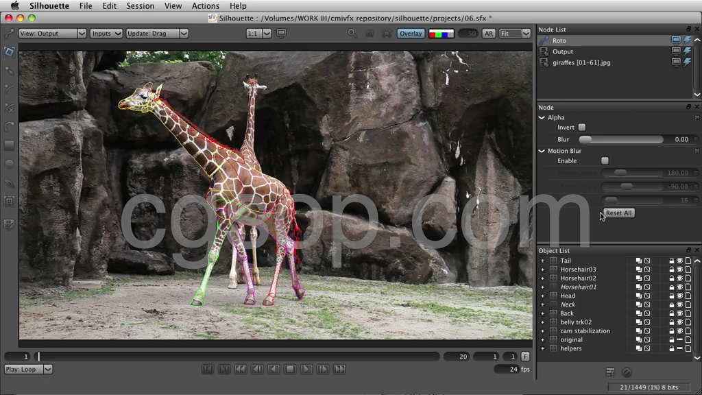Click the lock icon for Tail layer

[x=672, y=261]
